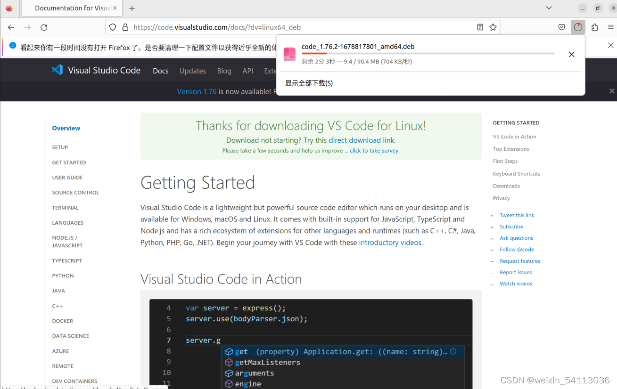This screenshot has height=389, width=617.
Task: Open AZURE section in sidebar
Action: point(60,351)
